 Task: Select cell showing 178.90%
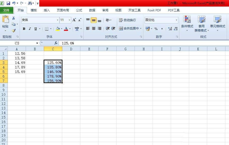coord(53,76)
